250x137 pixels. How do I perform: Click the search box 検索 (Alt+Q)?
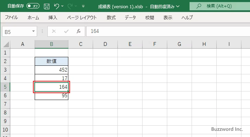coord(220,6)
